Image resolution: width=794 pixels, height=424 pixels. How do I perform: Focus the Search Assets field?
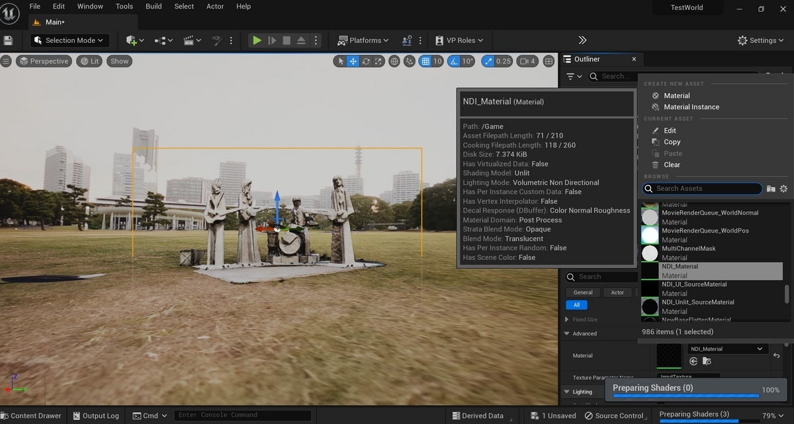click(x=702, y=189)
